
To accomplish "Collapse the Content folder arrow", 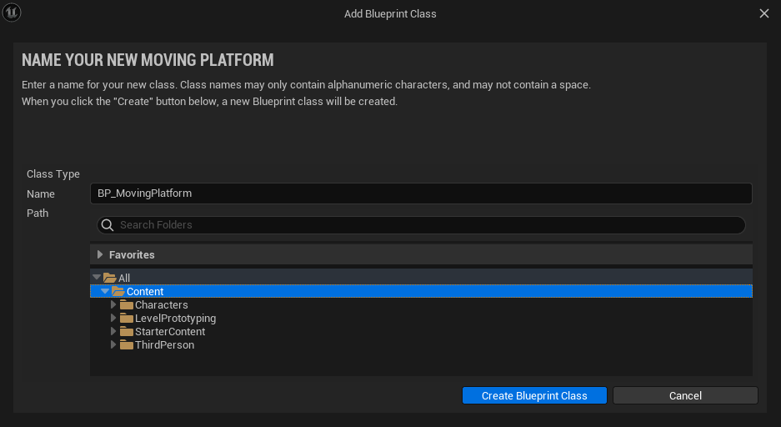I will click(105, 291).
